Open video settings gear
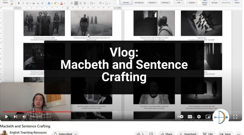Image resolution: width=244 pixels, height=135 pixels. point(199,116)
